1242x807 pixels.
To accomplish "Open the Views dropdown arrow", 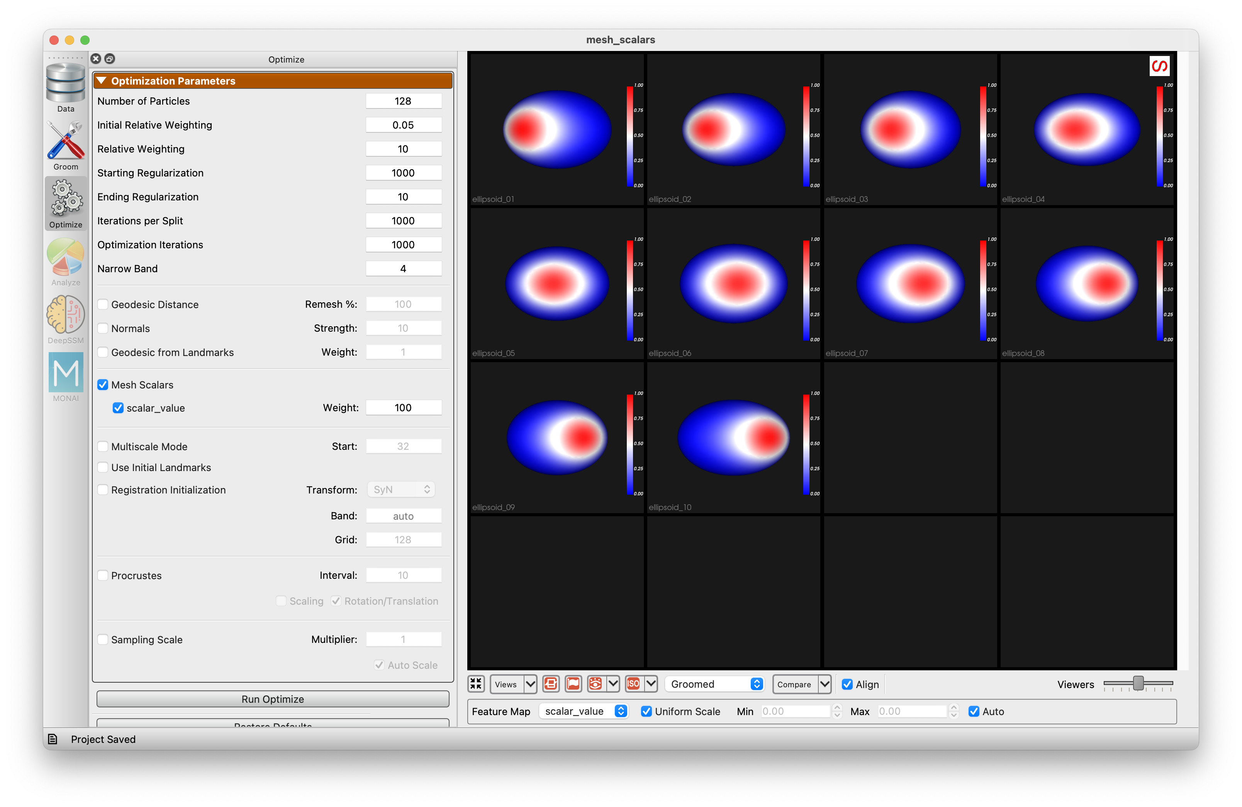I will click(530, 684).
